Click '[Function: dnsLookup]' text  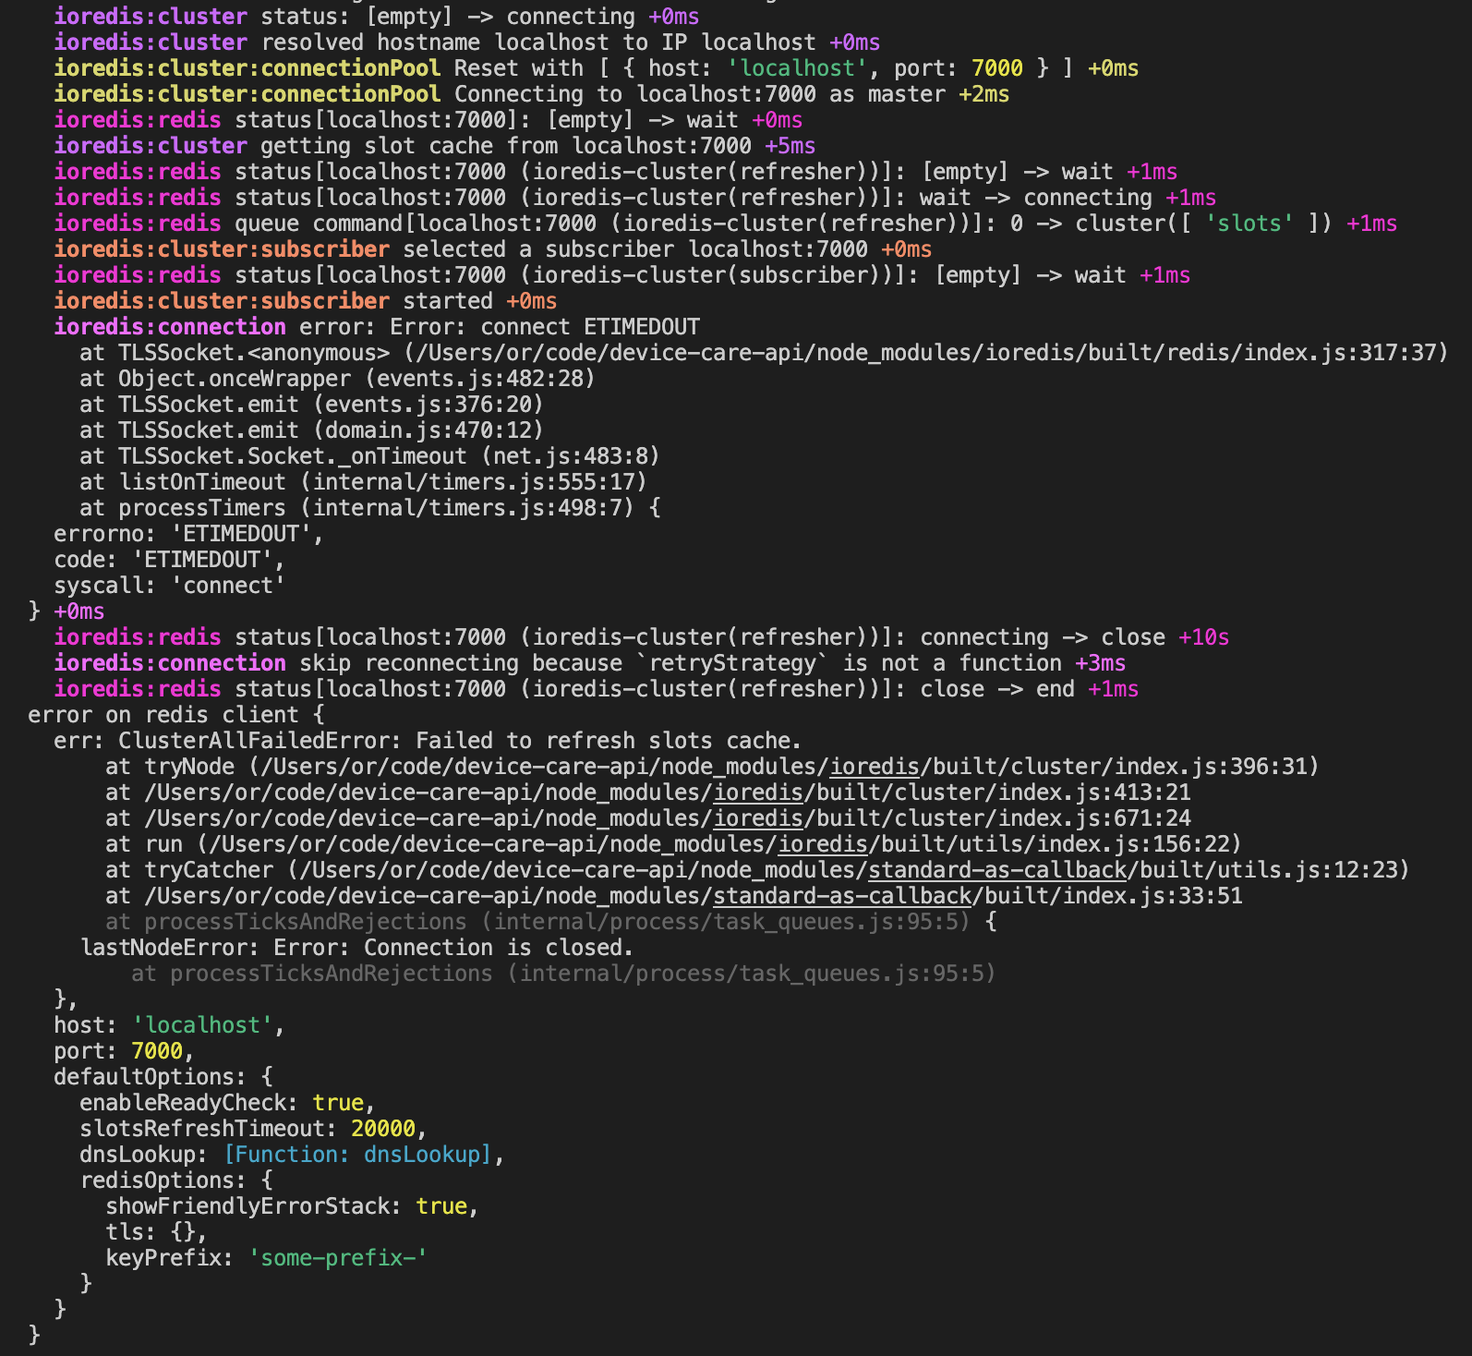point(358,1155)
